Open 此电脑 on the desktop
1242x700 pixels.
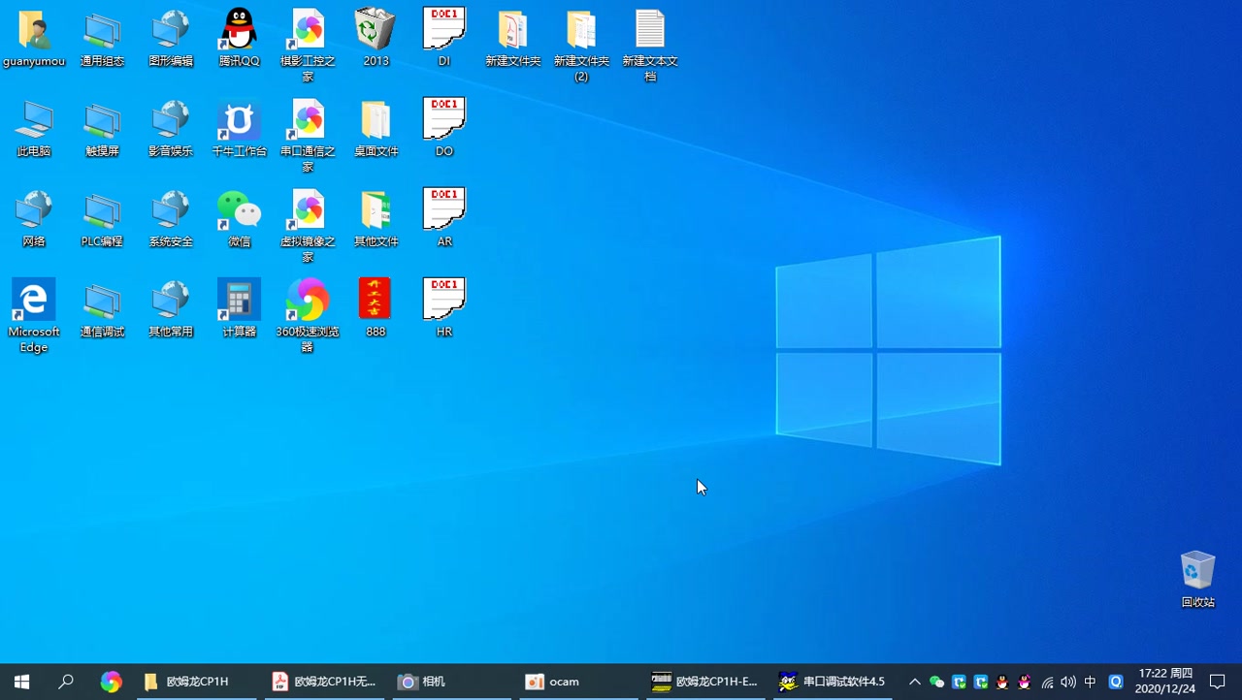pyautogui.click(x=34, y=129)
